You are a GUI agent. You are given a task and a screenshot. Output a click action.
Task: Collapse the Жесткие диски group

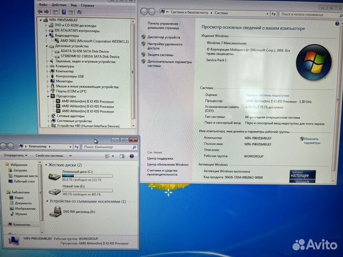pyautogui.click(x=46, y=165)
